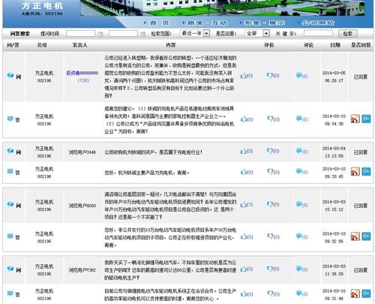
Task: Expand the 检索范围 dropdown showing 最近一年
Action: (195, 33)
